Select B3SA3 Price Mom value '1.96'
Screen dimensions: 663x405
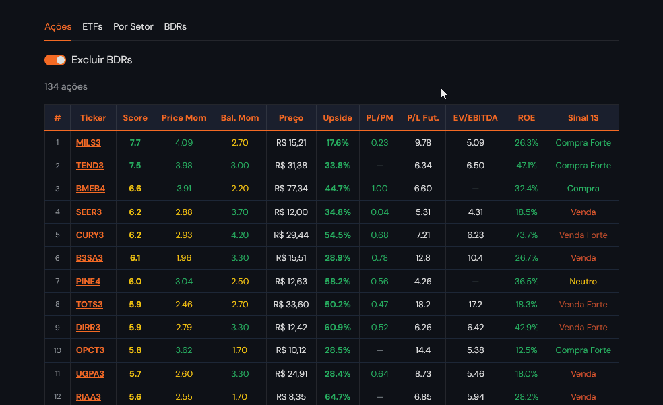click(x=183, y=258)
